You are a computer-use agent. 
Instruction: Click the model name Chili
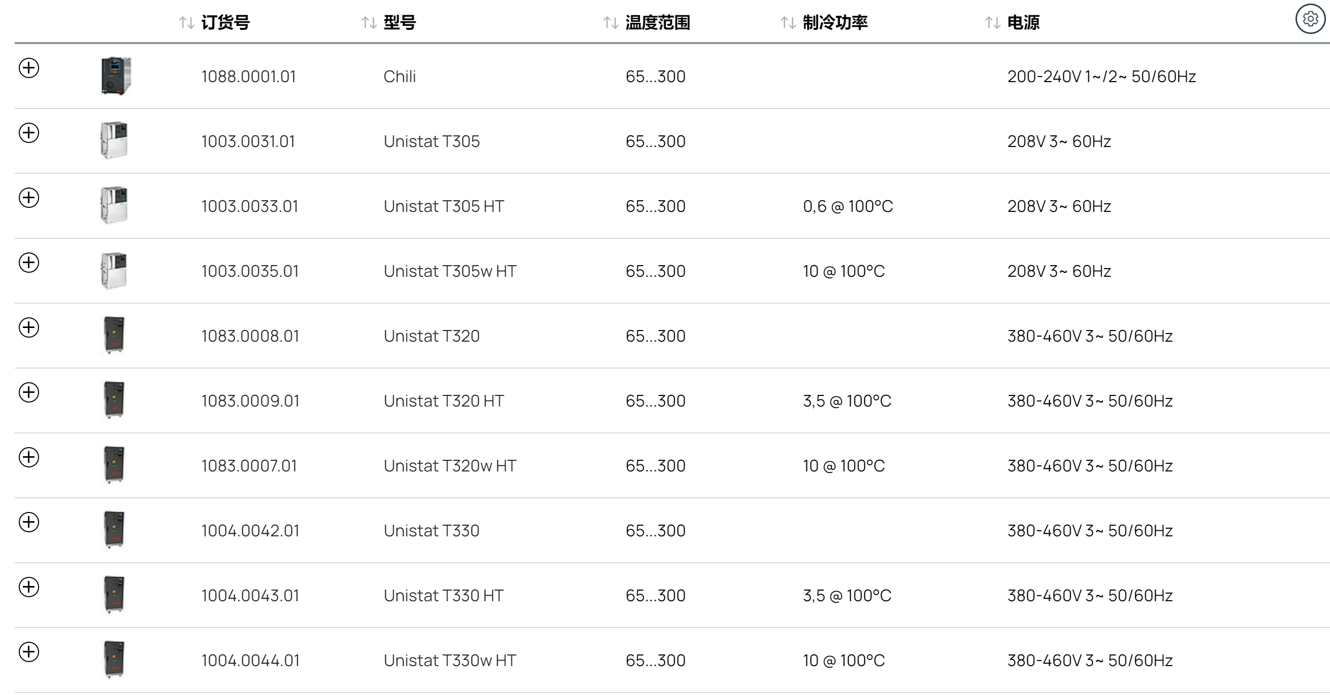[x=400, y=77]
